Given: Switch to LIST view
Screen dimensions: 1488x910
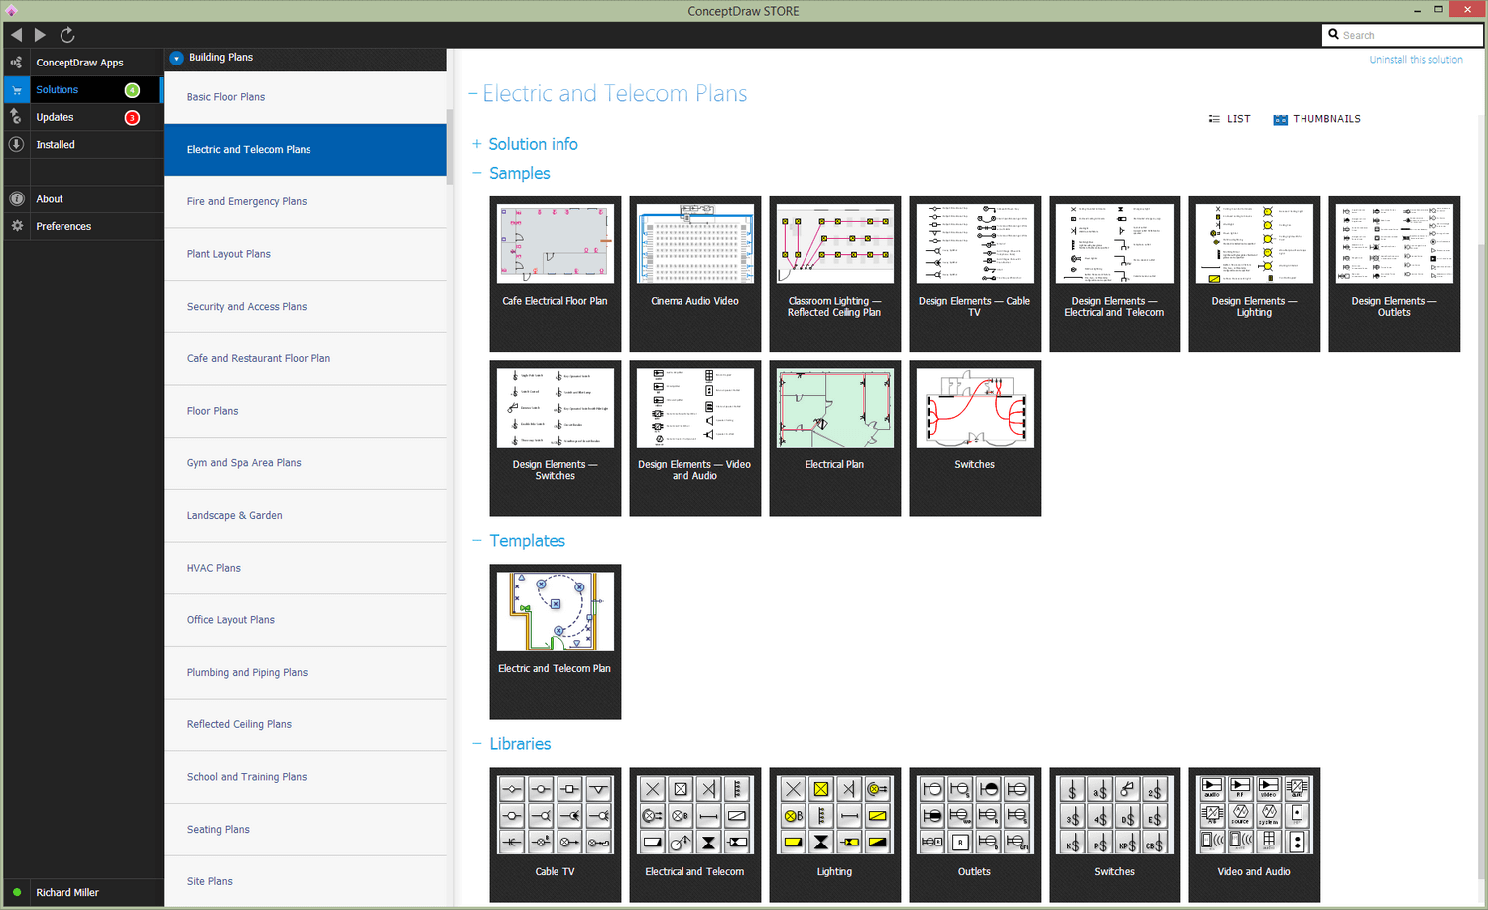Looking at the screenshot, I should pyautogui.click(x=1229, y=119).
